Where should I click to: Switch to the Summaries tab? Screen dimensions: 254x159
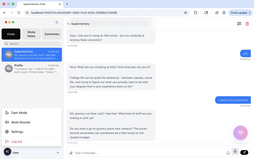tap(52, 34)
